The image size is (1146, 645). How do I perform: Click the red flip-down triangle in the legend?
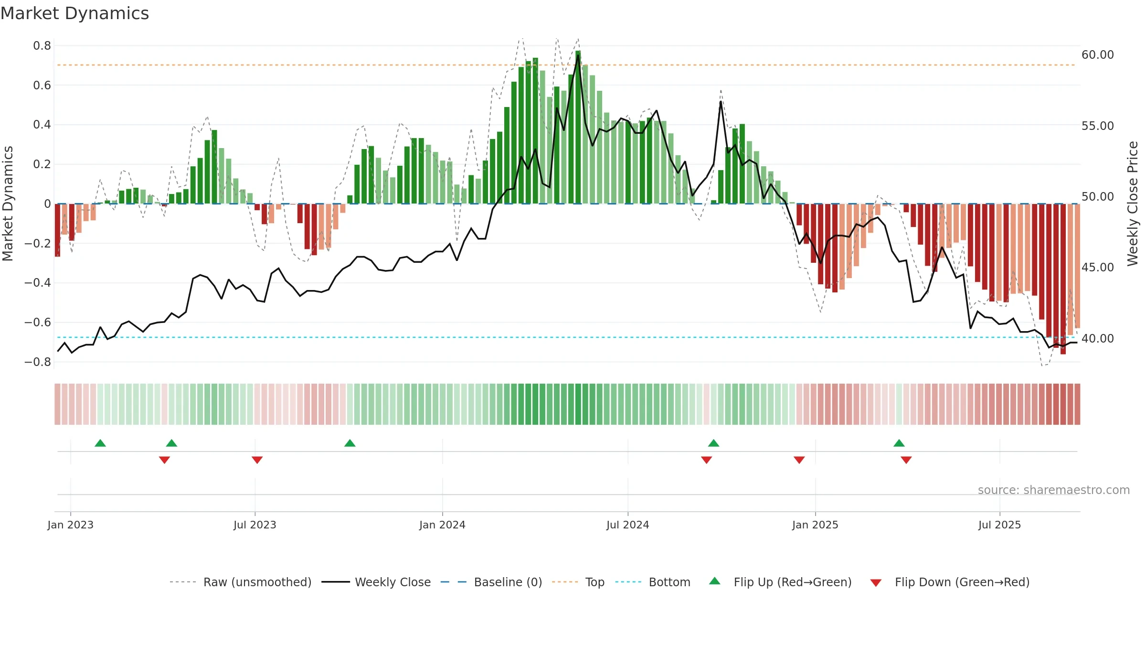(x=876, y=583)
